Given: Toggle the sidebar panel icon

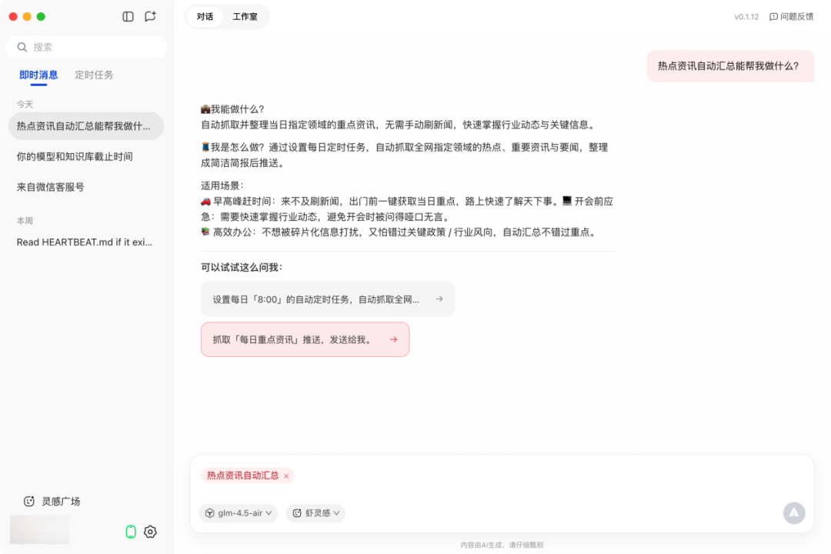Looking at the screenshot, I should (128, 16).
